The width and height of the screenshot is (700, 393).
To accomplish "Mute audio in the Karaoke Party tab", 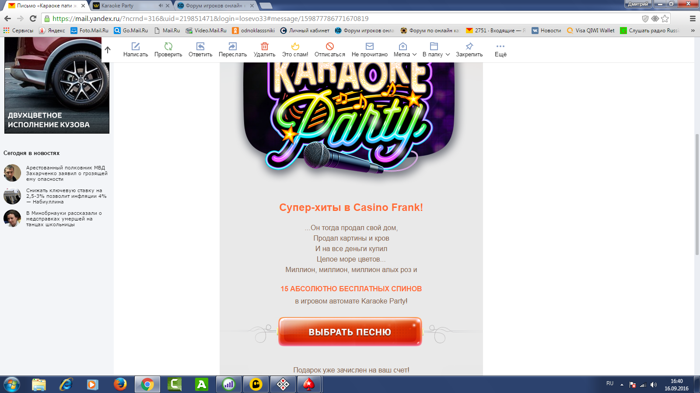I will point(161,6).
